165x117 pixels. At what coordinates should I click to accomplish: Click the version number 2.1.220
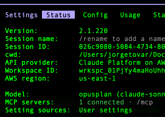[x=93, y=31]
